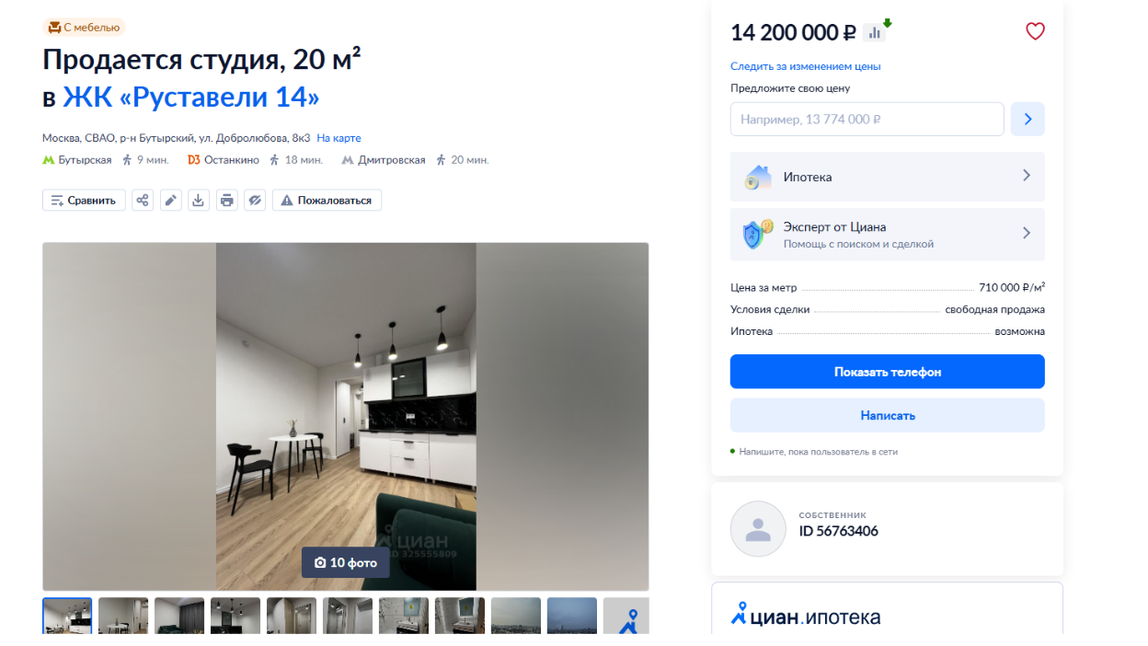Open price history chart icon
Image resolution: width=1148 pixels, height=646 pixels.
[x=874, y=32]
